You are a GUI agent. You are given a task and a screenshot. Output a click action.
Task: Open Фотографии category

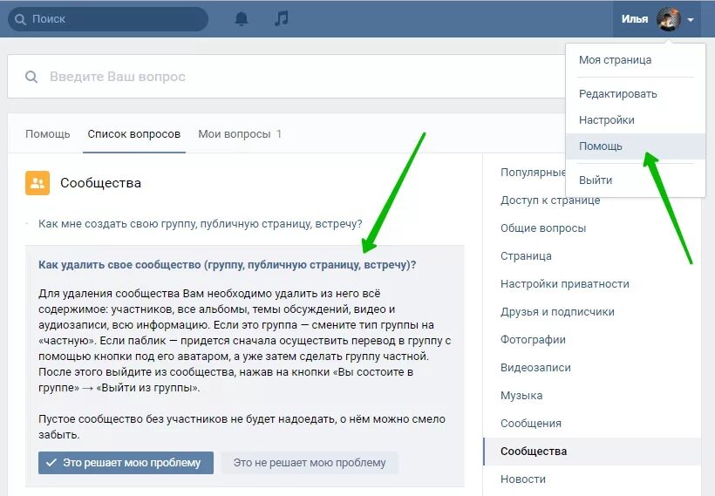pyautogui.click(x=533, y=340)
